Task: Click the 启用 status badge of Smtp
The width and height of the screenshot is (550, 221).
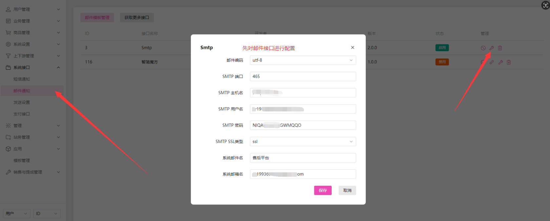Action: pyautogui.click(x=442, y=48)
